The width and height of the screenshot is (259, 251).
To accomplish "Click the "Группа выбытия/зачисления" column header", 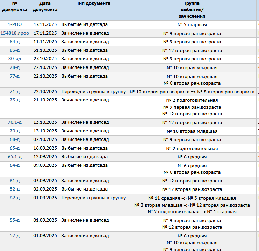I will 192,10.
